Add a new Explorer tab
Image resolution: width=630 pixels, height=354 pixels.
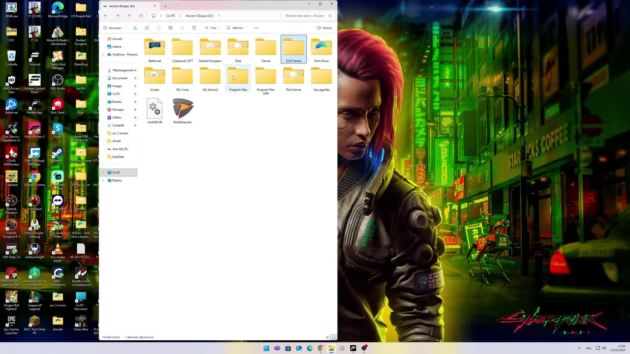[165, 6]
